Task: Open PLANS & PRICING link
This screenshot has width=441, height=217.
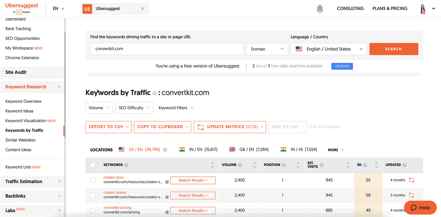Action: [x=390, y=8]
